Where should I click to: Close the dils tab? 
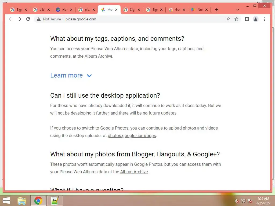(x=49, y=10)
